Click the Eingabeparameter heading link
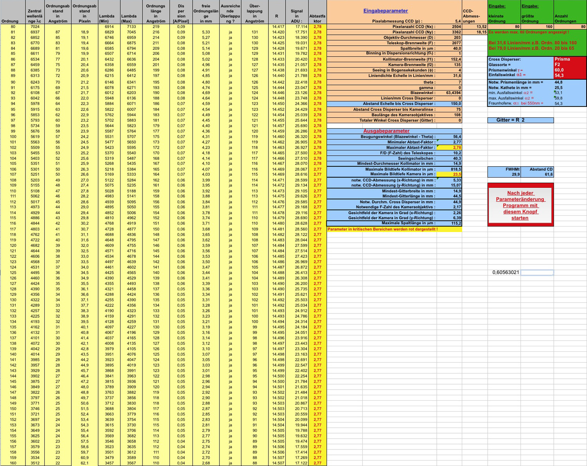This screenshot has height=466, width=587. pos(385,11)
